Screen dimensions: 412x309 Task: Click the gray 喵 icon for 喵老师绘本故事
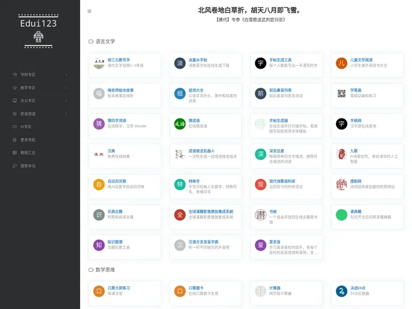tap(99, 93)
